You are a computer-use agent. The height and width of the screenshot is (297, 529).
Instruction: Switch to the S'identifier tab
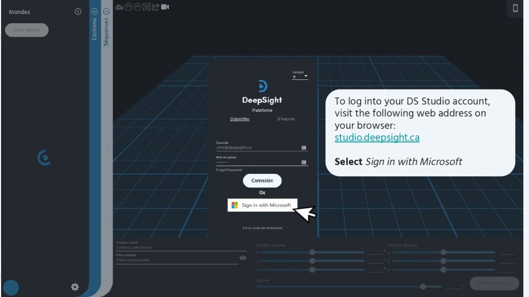coord(240,119)
